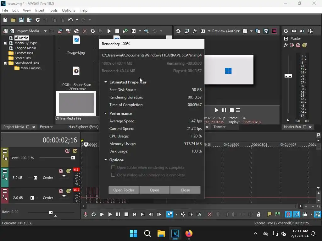Stop media preview in Project Media toolbar

click(117, 31)
